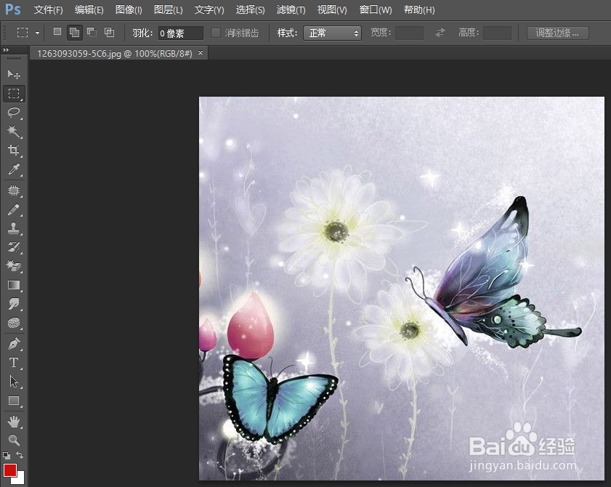Open the white background color swatch
611x487 pixels.
[20, 479]
